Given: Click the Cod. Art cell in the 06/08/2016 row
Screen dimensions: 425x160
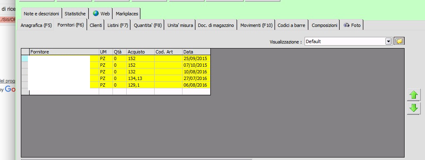Looking at the screenshot, I should click(x=168, y=85).
